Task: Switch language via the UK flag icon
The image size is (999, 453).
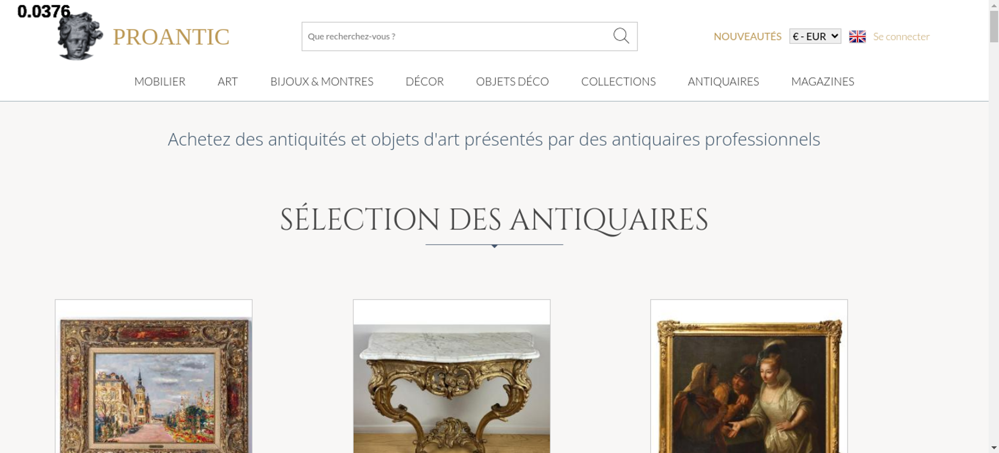Action: [857, 36]
